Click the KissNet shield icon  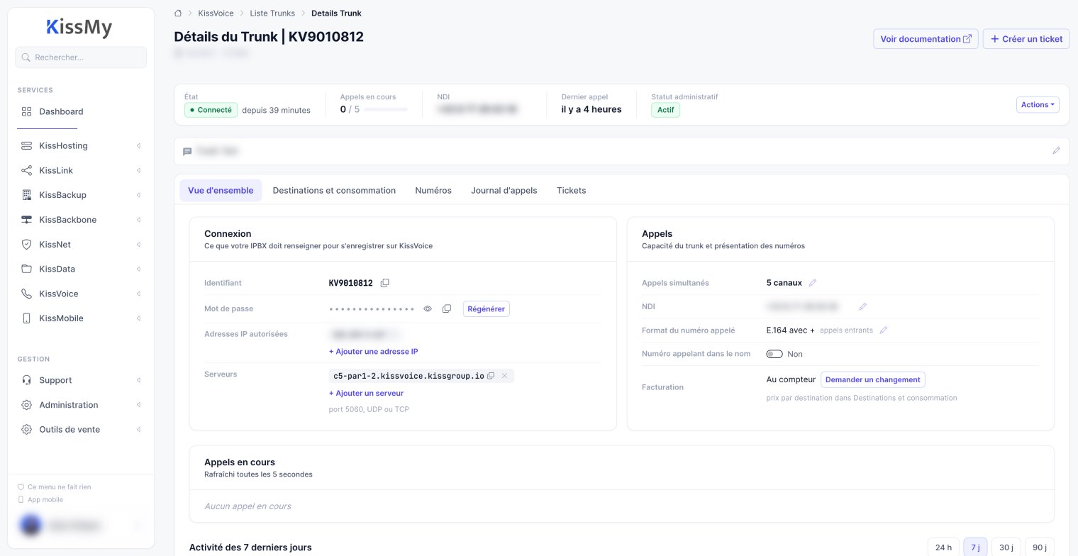pyautogui.click(x=26, y=245)
